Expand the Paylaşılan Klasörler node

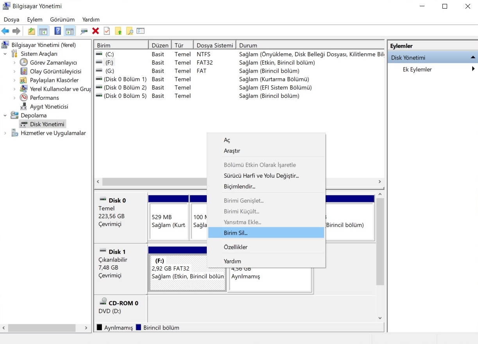click(x=14, y=80)
